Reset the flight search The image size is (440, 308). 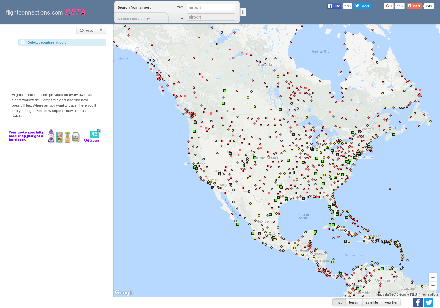click(86, 30)
